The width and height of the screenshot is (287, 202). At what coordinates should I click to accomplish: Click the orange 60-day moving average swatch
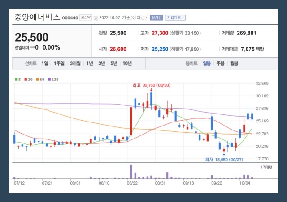tap(38, 80)
